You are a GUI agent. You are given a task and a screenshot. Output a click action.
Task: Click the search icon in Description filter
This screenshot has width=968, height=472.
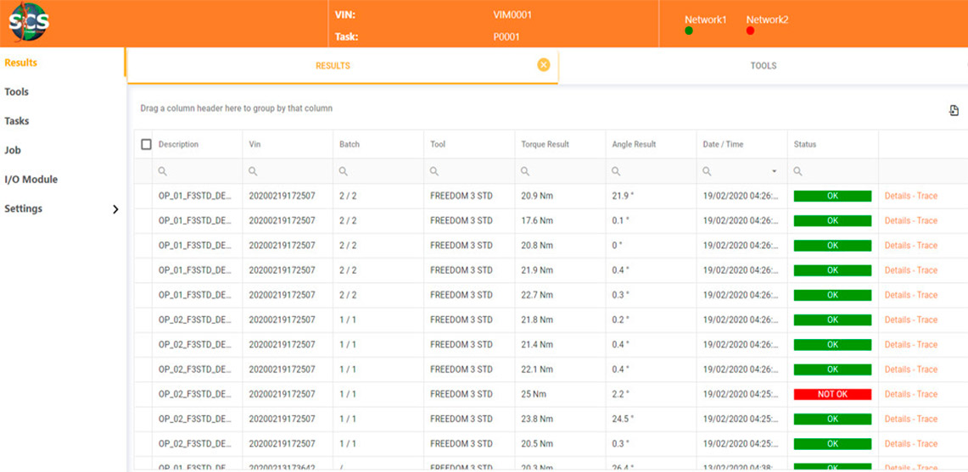pos(162,171)
